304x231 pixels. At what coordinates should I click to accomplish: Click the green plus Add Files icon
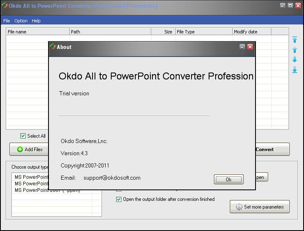click(20, 150)
